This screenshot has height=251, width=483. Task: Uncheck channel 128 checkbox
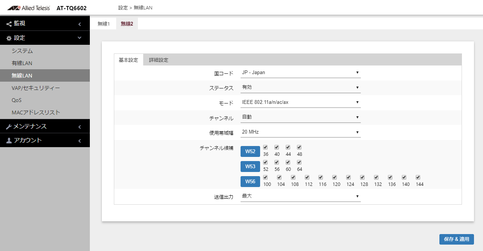(x=362, y=177)
